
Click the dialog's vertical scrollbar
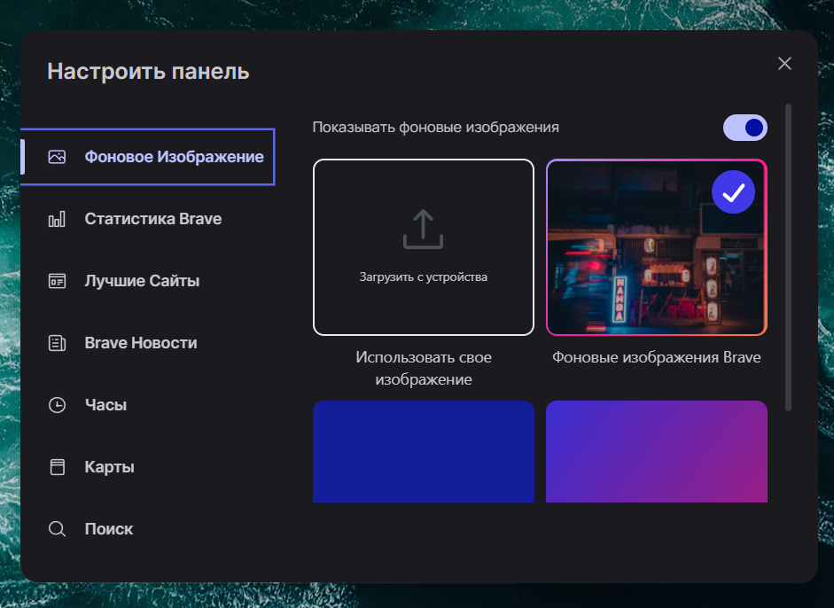pos(788,258)
